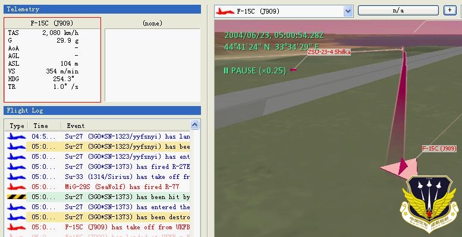This screenshot has height=237, width=462.
Task: Select log event 'Su-27 (3GO*SN-1373) has fired R-27E'
Action: click(127, 167)
